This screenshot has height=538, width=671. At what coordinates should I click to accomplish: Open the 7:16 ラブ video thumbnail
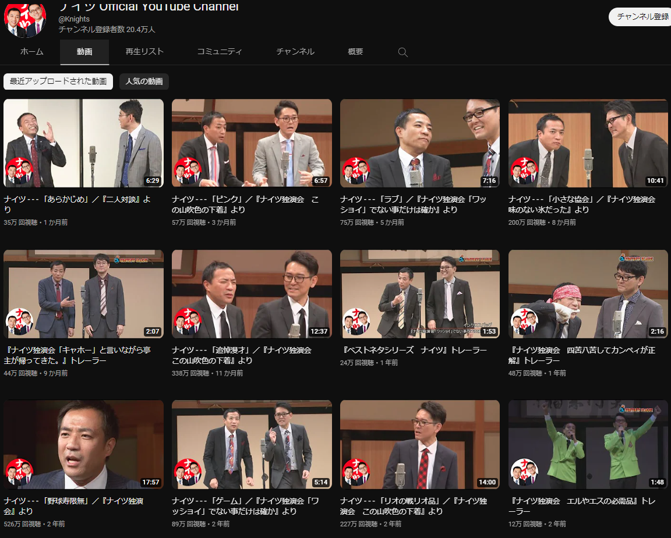tap(420, 143)
